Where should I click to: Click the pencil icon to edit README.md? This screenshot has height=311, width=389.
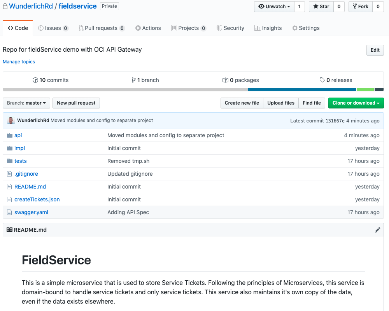377,229
